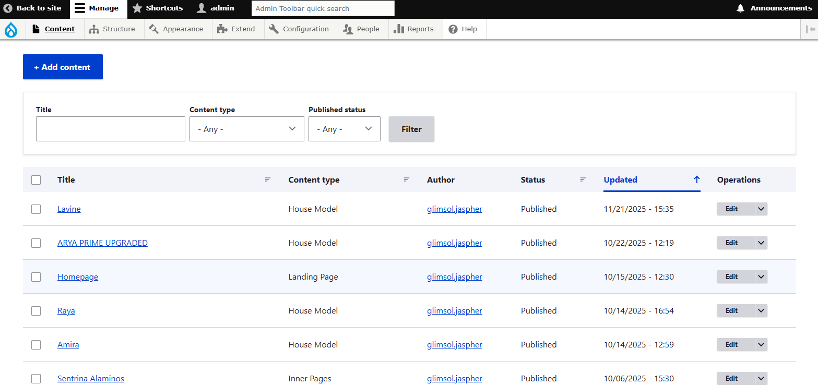818x385 pixels.
Task: Open Shortcuts via the star icon
Action: pyautogui.click(x=137, y=8)
